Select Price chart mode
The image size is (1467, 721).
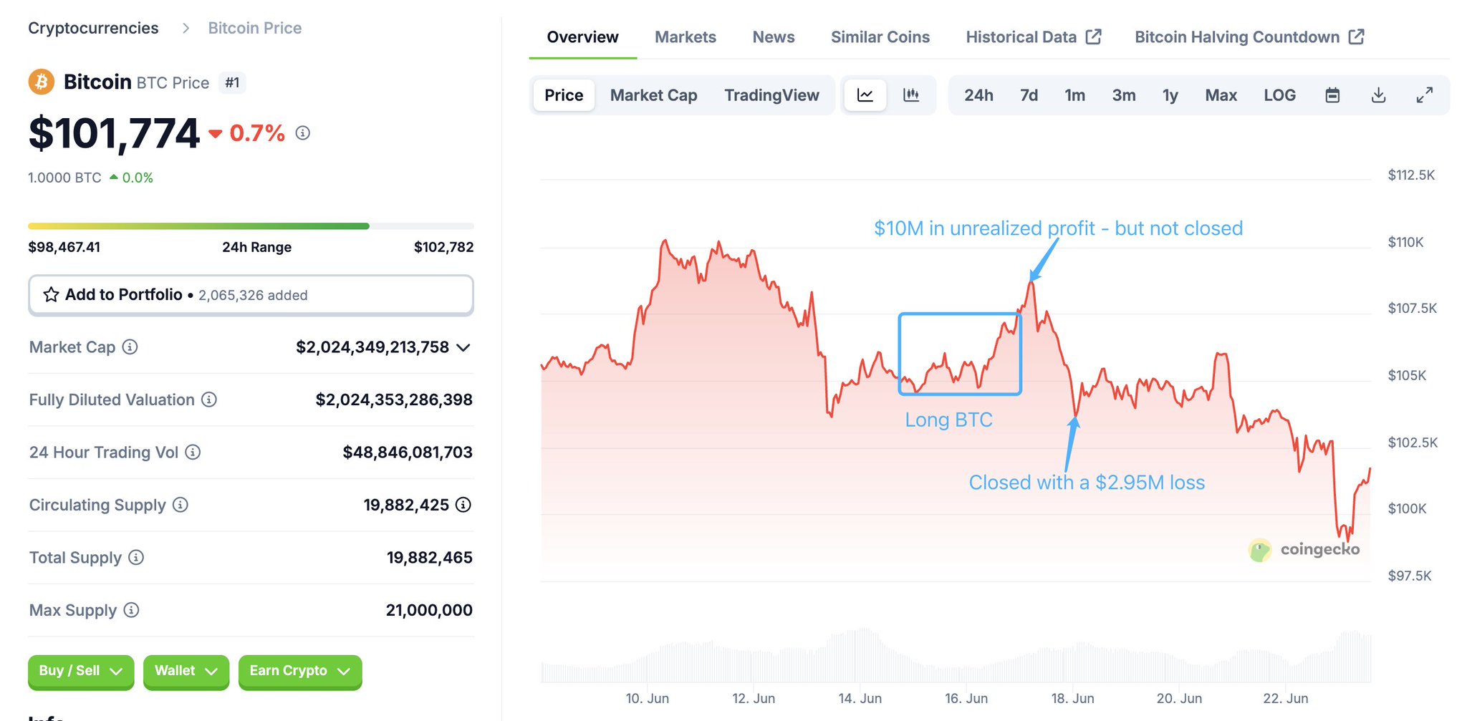click(x=564, y=95)
